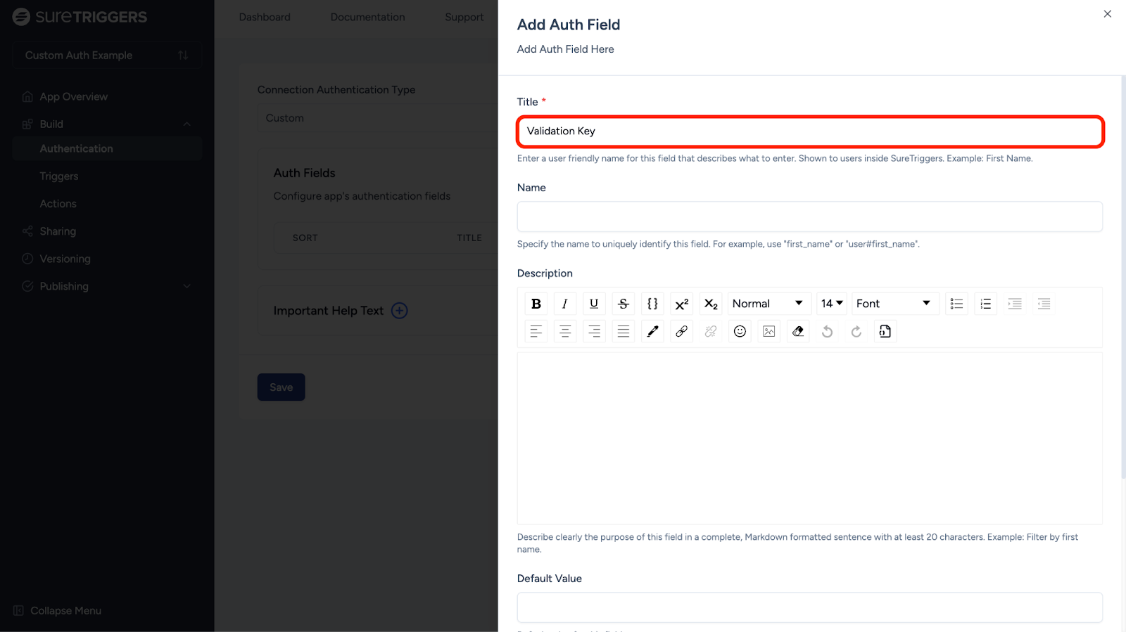Click the insert image icon
Screen dimensions: 1126x632
click(768, 331)
